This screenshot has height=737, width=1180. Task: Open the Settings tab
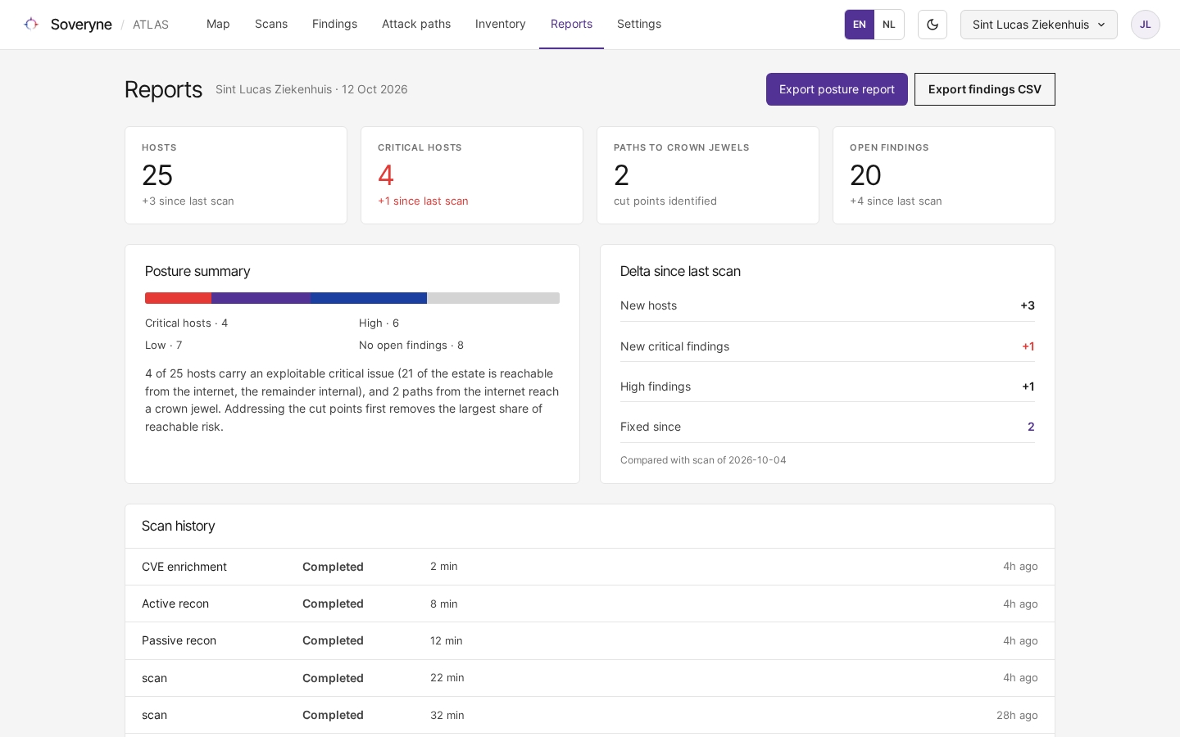[639, 25]
